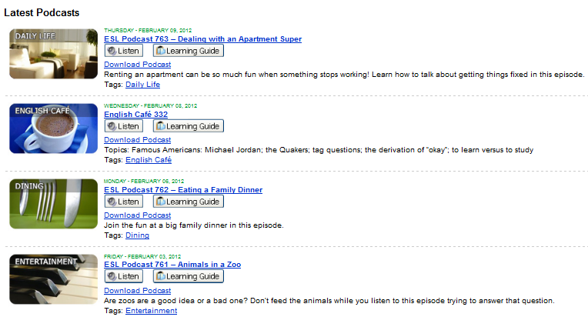Click Listen button for ESL Podcast 763
This screenshot has height=317, width=588.
click(x=124, y=51)
